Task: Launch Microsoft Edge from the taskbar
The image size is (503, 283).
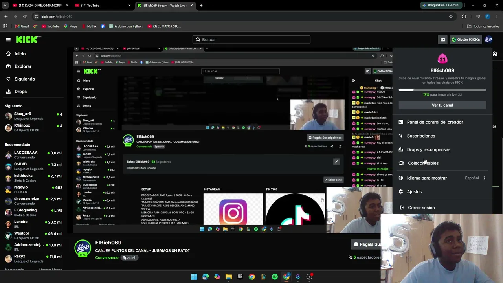Action: pyautogui.click(x=206, y=277)
